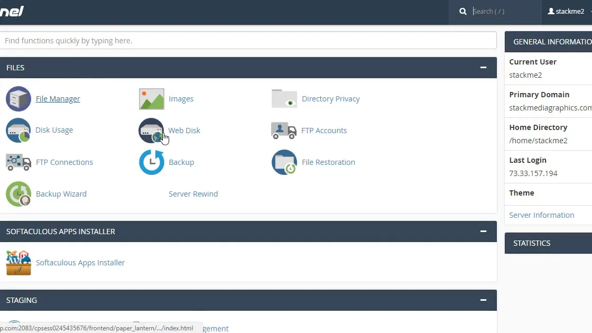
Task: Click the Backup clock icon
Action: tap(151, 162)
